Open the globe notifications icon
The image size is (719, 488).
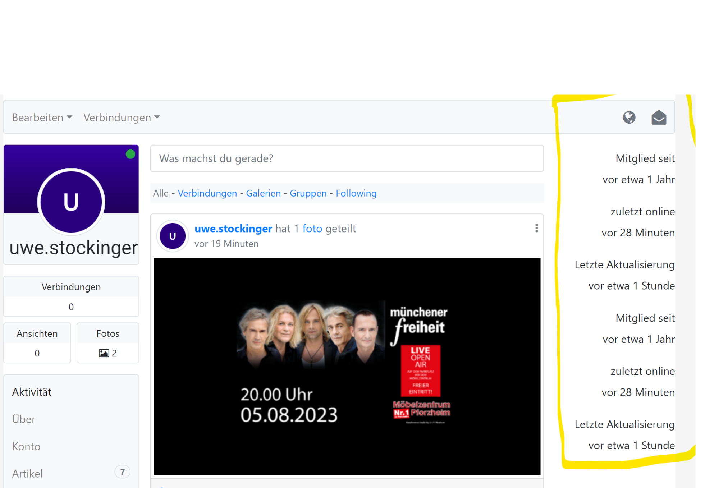tap(629, 118)
